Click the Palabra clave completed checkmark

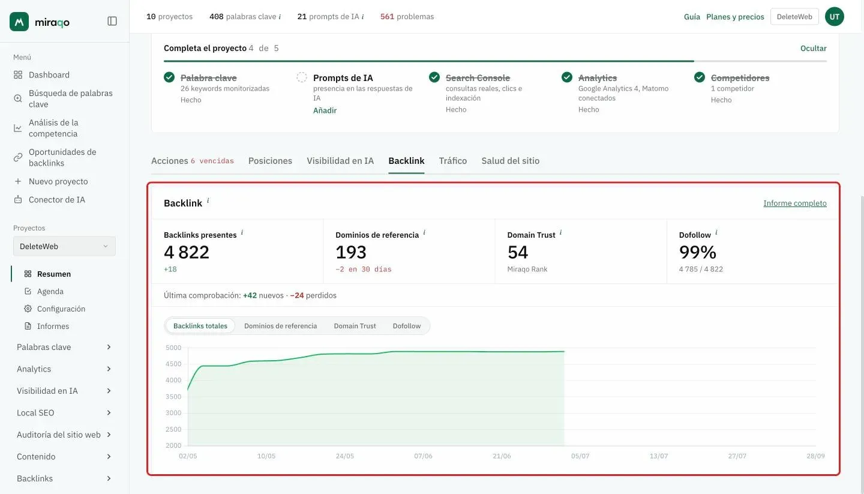click(169, 77)
